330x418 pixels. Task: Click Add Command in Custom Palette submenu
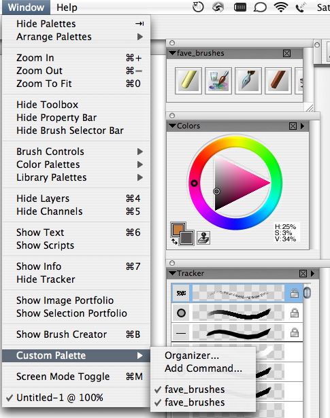point(203,368)
